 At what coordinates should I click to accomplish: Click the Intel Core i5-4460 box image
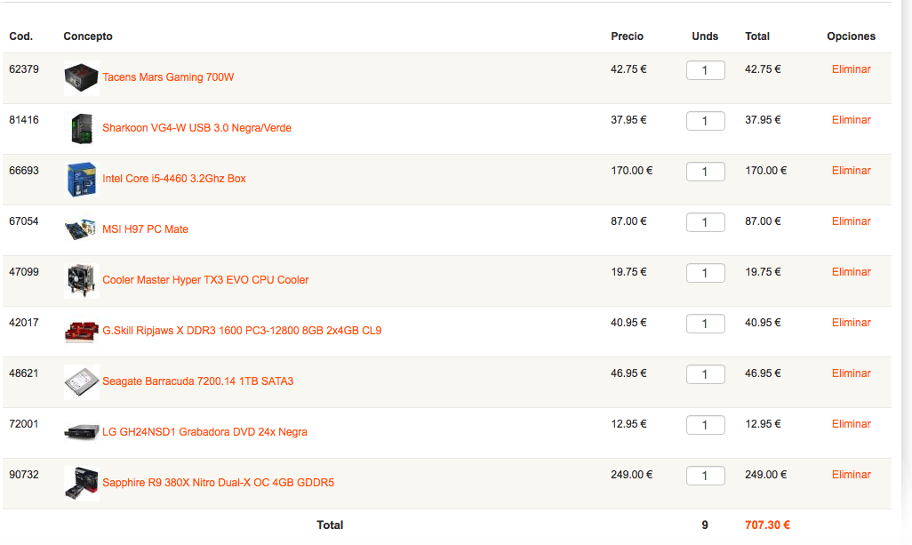pos(82,179)
